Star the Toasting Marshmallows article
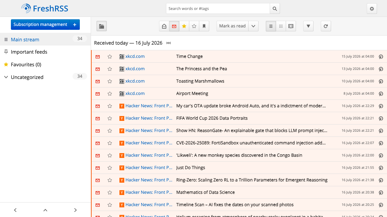 tap(110, 81)
